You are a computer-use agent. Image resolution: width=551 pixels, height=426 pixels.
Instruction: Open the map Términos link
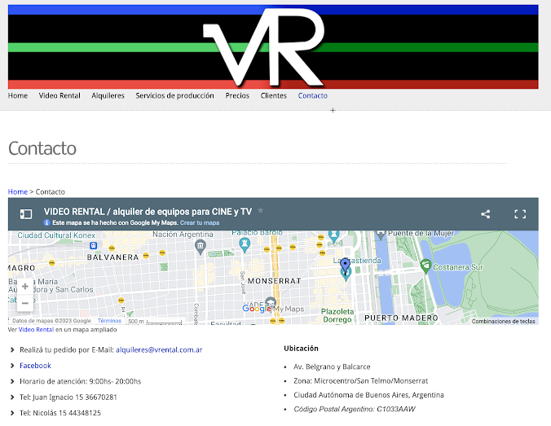tap(109, 321)
